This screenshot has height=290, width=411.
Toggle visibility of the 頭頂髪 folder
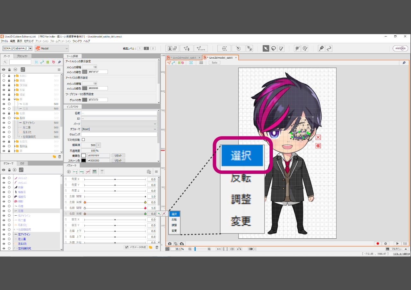point(4,85)
